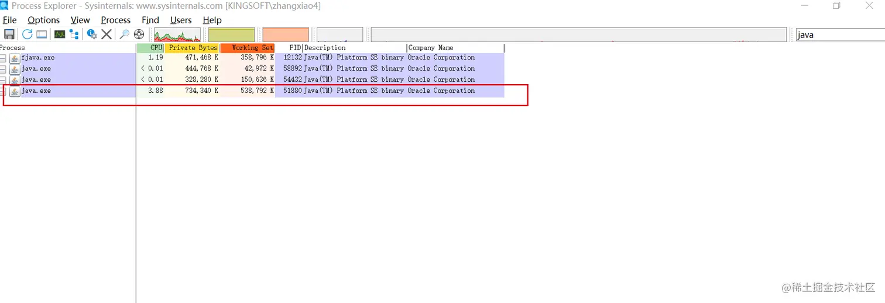
Task: Sort by the Process column header
Action: [68, 48]
